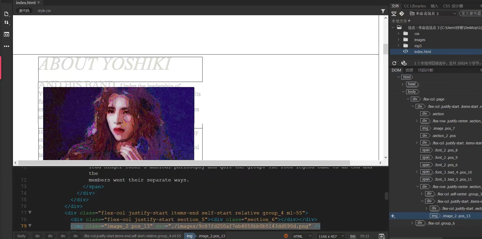Click the 定义服务器 button
482x239 pixels.
471,13
